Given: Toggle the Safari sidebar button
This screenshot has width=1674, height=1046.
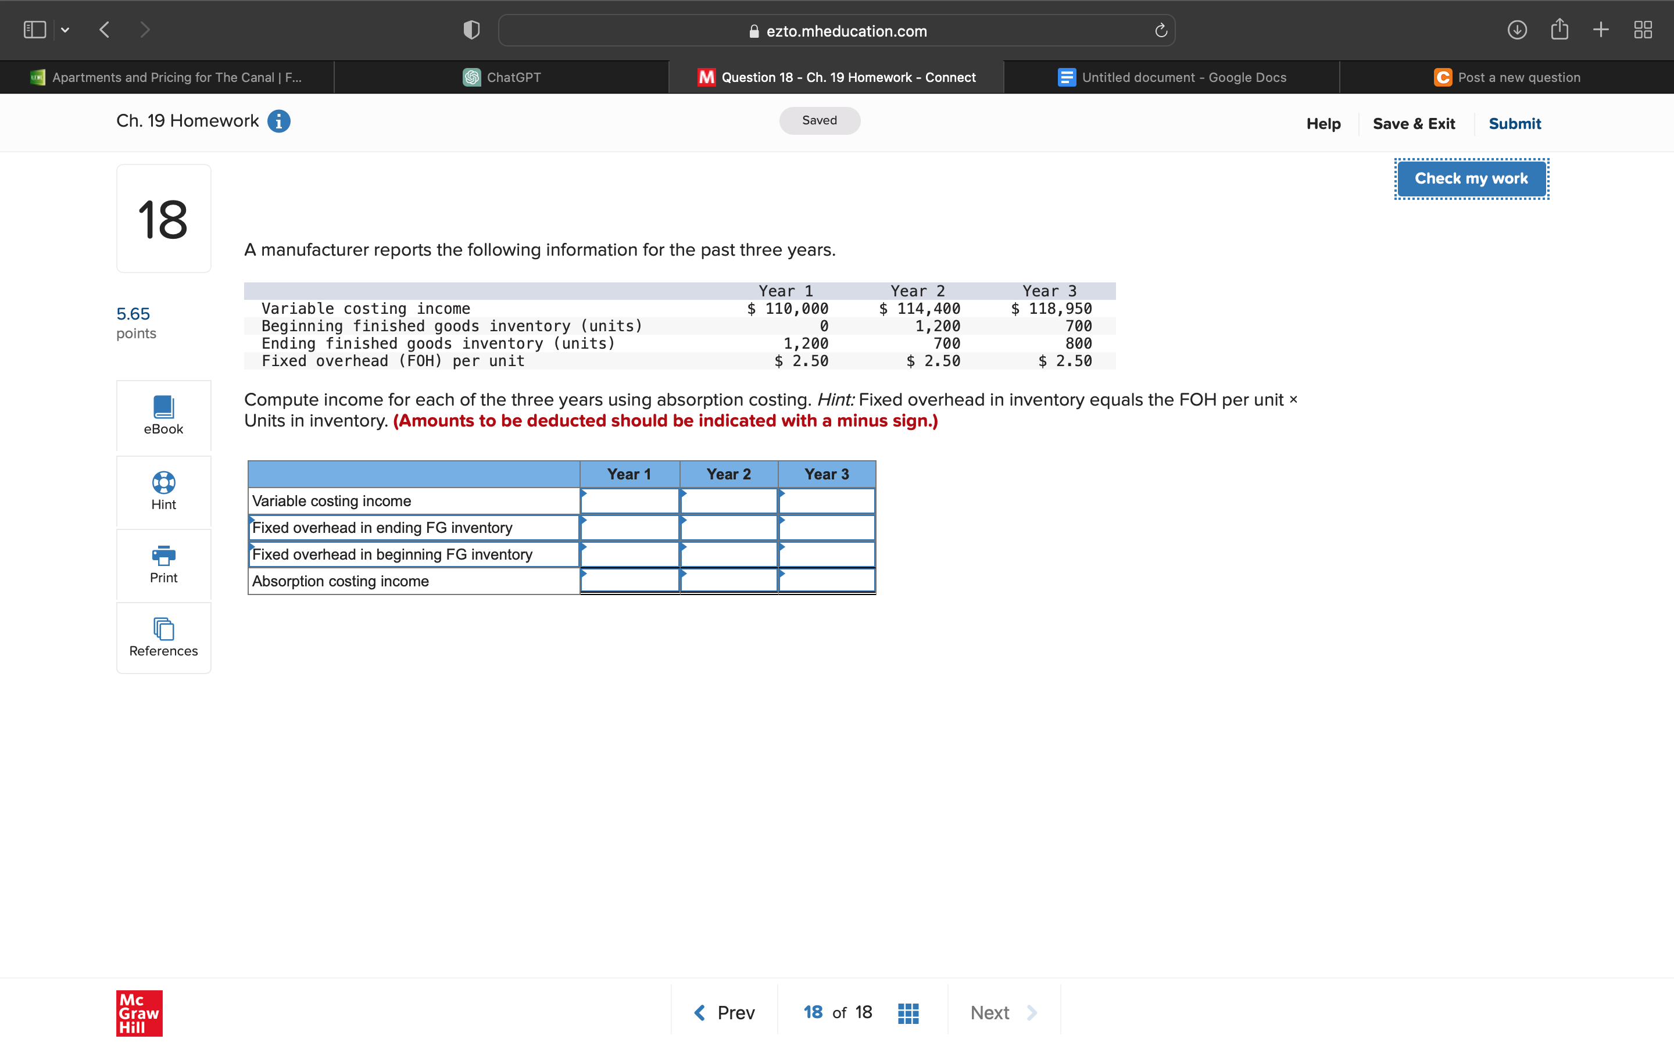Looking at the screenshot, I should pos(35,30).
